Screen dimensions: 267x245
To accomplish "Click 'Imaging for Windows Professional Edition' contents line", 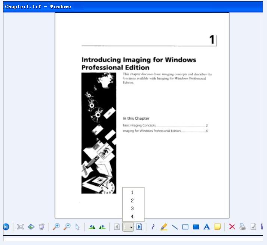I will [165, 131].
